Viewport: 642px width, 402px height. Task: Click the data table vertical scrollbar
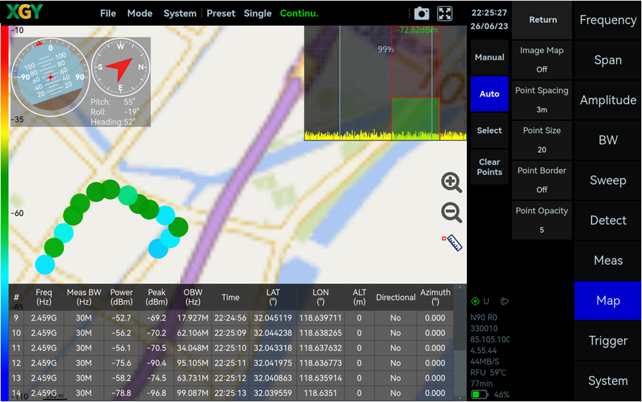460,342
